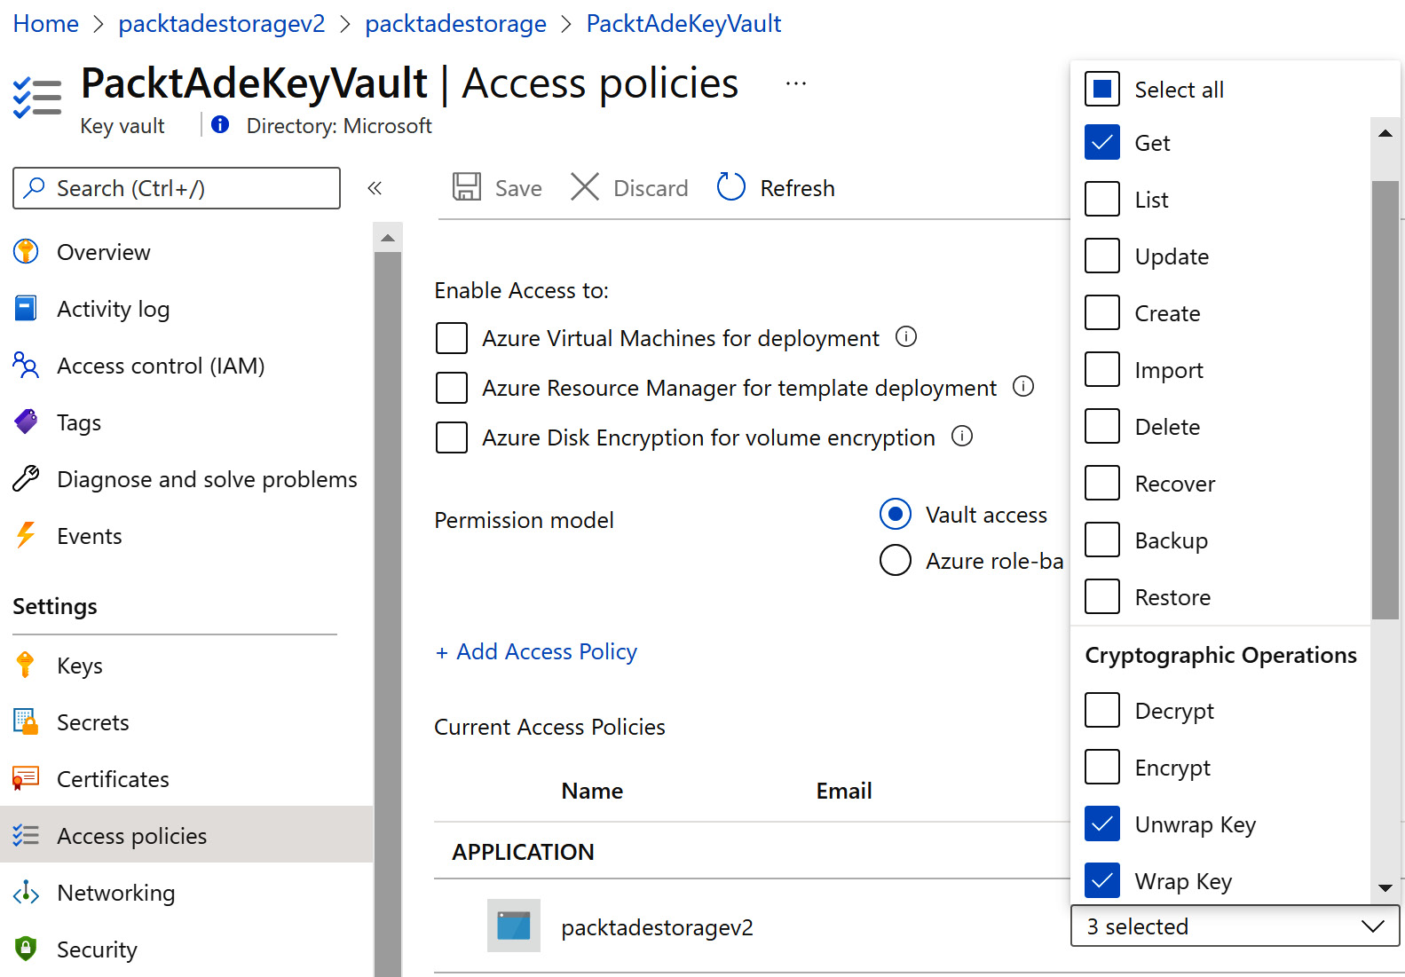Collapse the 3 selected permissions dropdown
Viewport: 1405px width, 977px height.
point(1371,926)
